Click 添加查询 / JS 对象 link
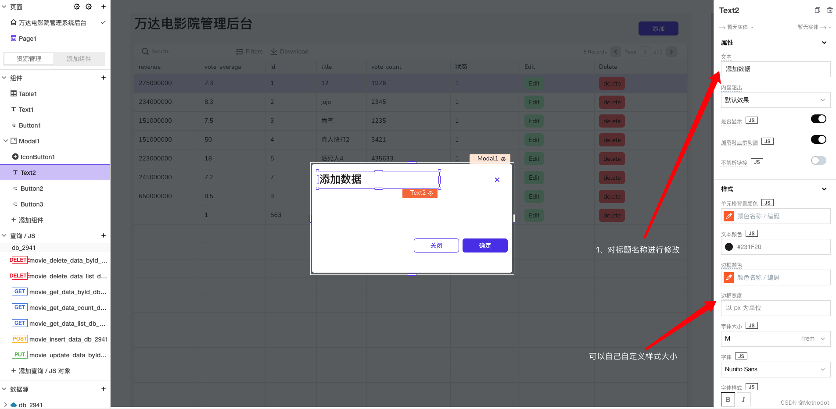 [40, 371]
